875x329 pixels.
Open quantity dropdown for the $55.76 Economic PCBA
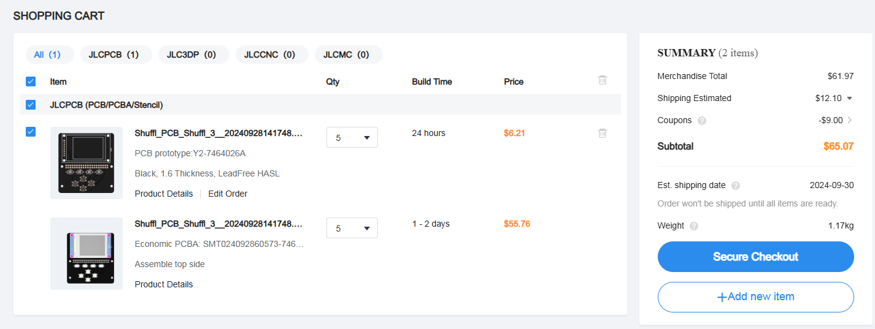click(x=352, y=228)
